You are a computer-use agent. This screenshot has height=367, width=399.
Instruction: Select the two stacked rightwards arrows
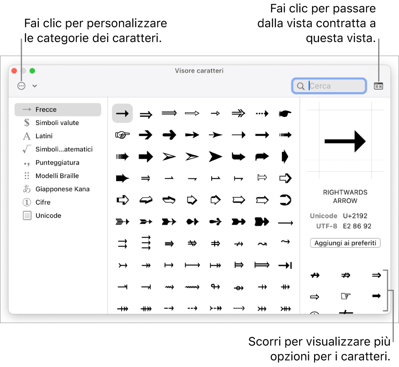pyautogui.click(x=122, y=244)
